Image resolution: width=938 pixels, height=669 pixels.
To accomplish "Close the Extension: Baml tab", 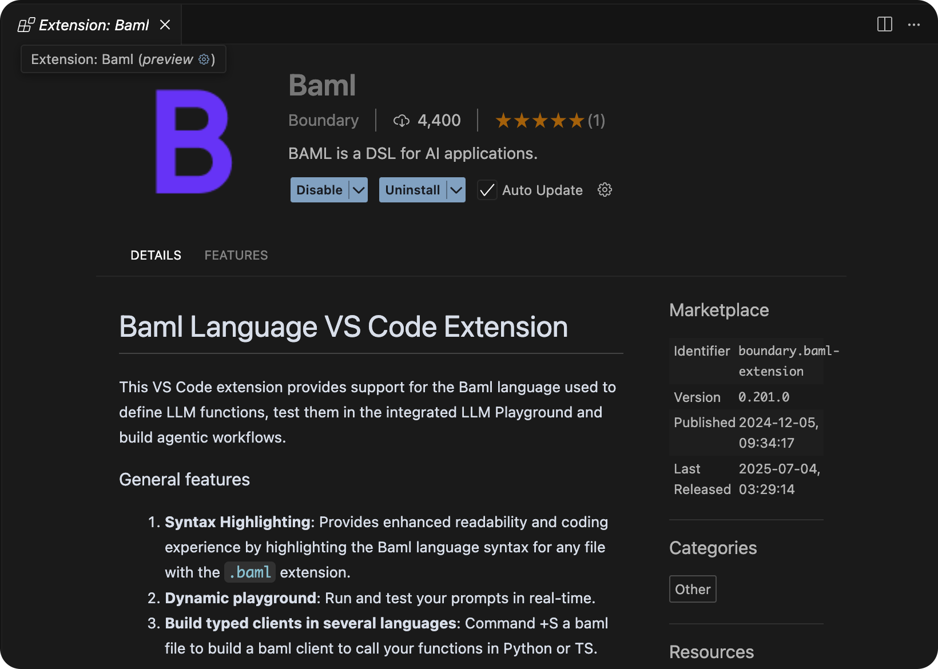I will 165,24.
